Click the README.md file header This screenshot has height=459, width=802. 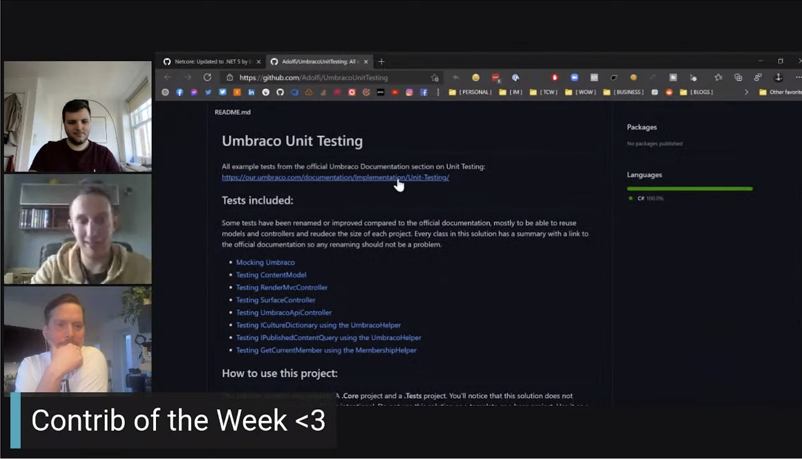[x=232, y=112]
